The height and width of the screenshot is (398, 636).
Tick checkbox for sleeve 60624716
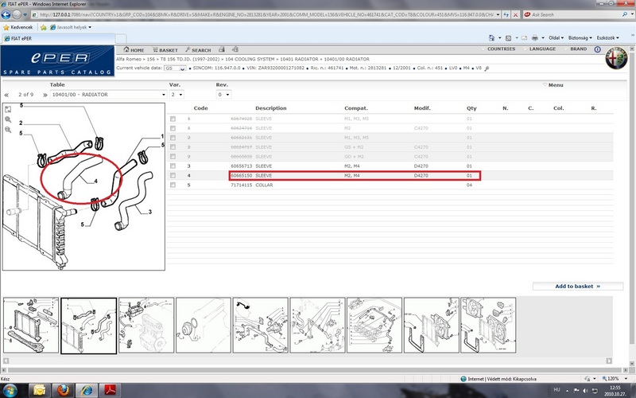(173, 128)
